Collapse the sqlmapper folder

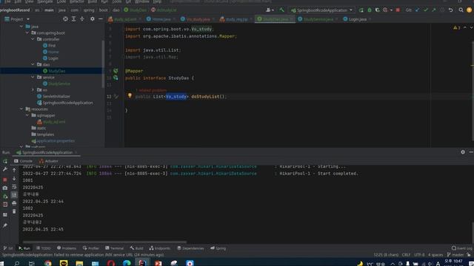coord(27,115)
